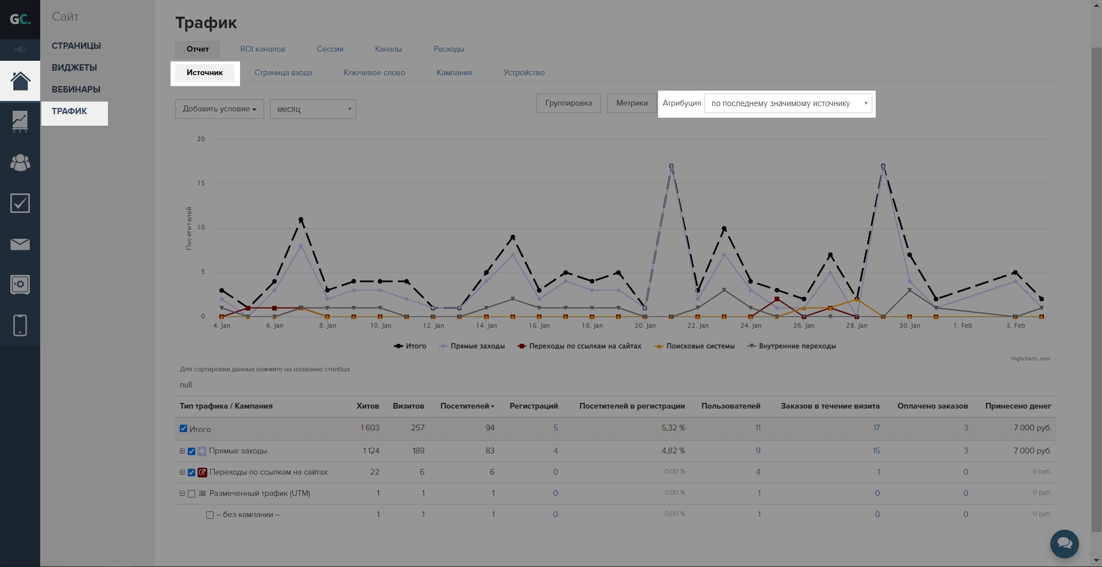Open the analytics chart board icon
The width and height of the screenshot is (1102, 567).
(20, 122)
